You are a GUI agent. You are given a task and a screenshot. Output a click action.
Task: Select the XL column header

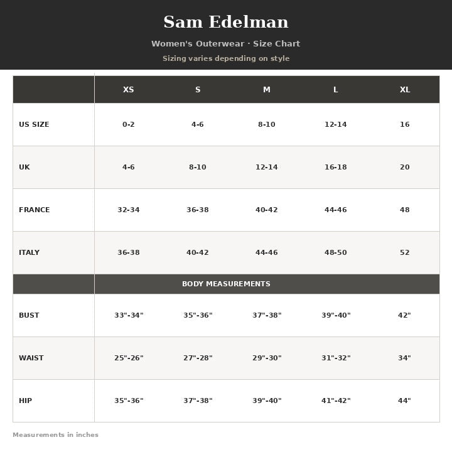tap(405, 90)
